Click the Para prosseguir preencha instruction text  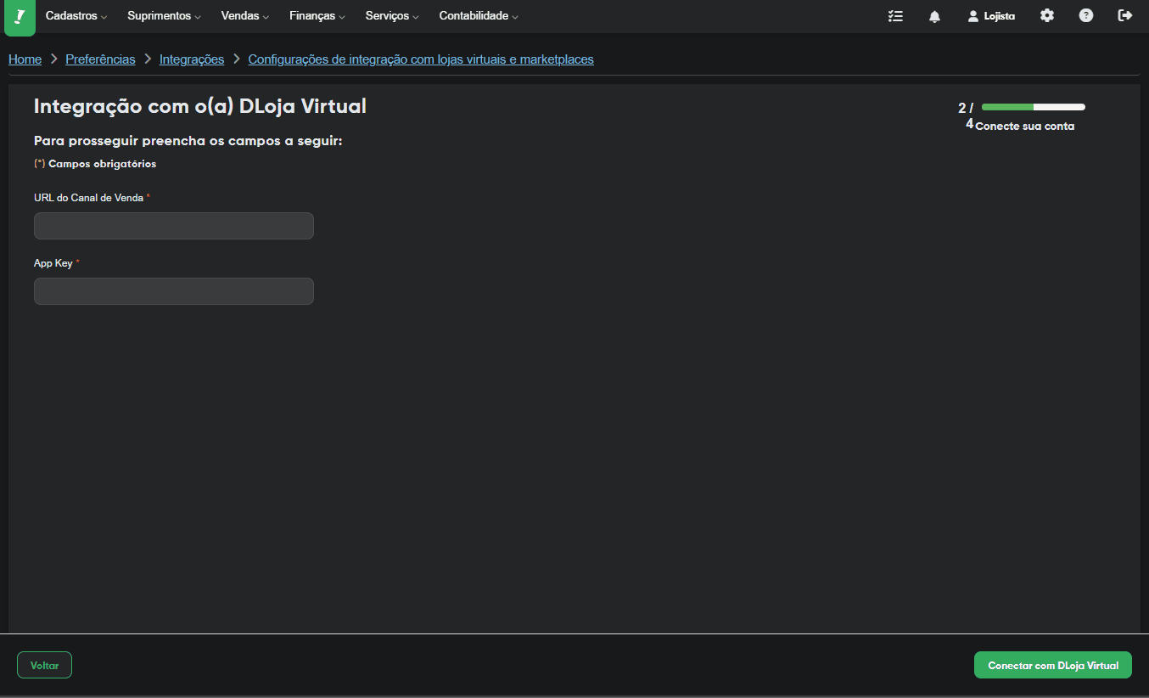tap(188, 141)
